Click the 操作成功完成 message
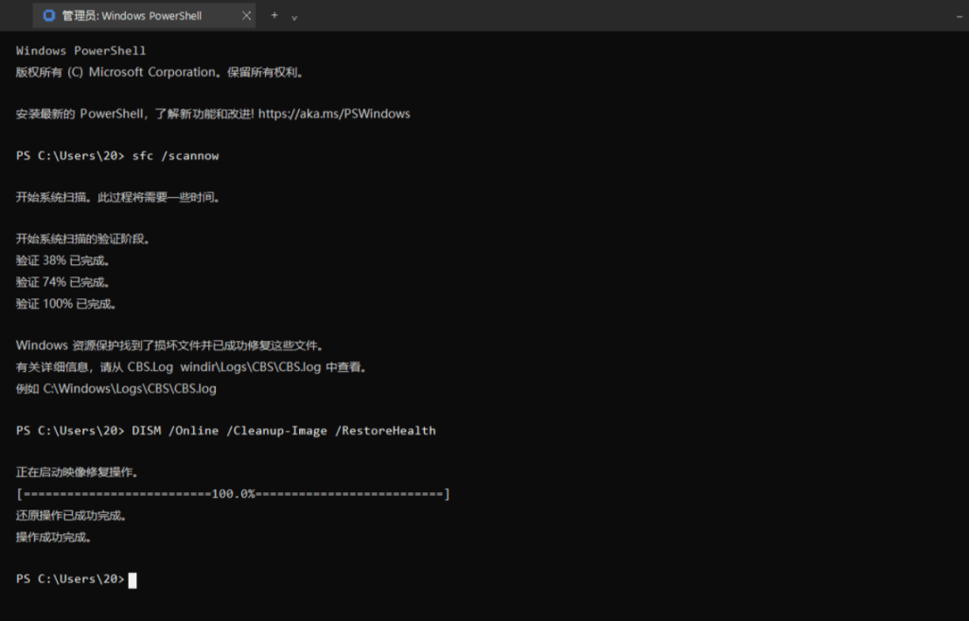The height and width of the screenshot is (621, 969). point(54,538)
